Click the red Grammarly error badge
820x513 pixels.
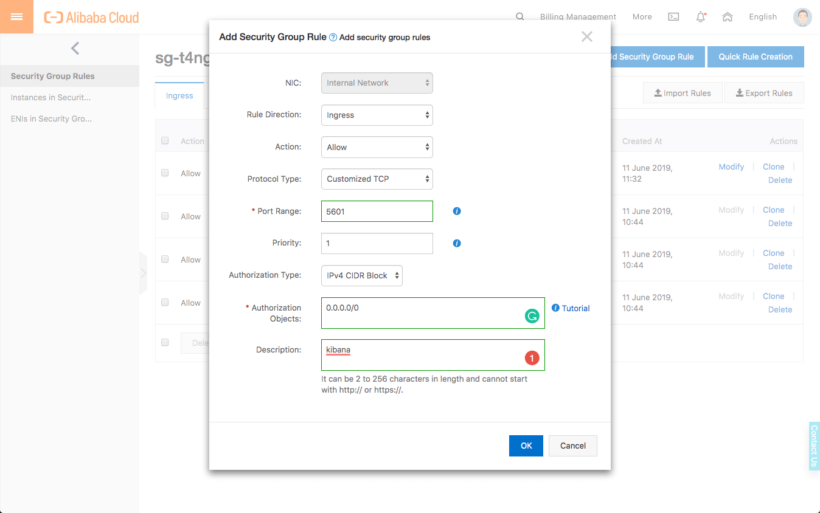point(532,359)
